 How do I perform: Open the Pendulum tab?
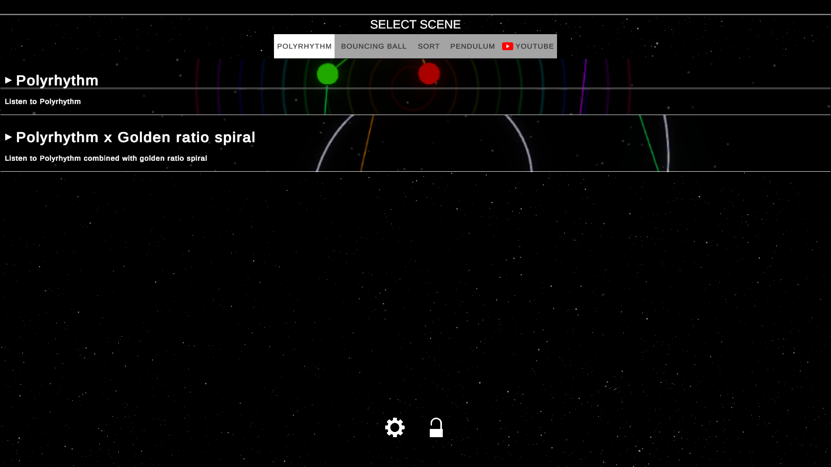tap(472, 46)
